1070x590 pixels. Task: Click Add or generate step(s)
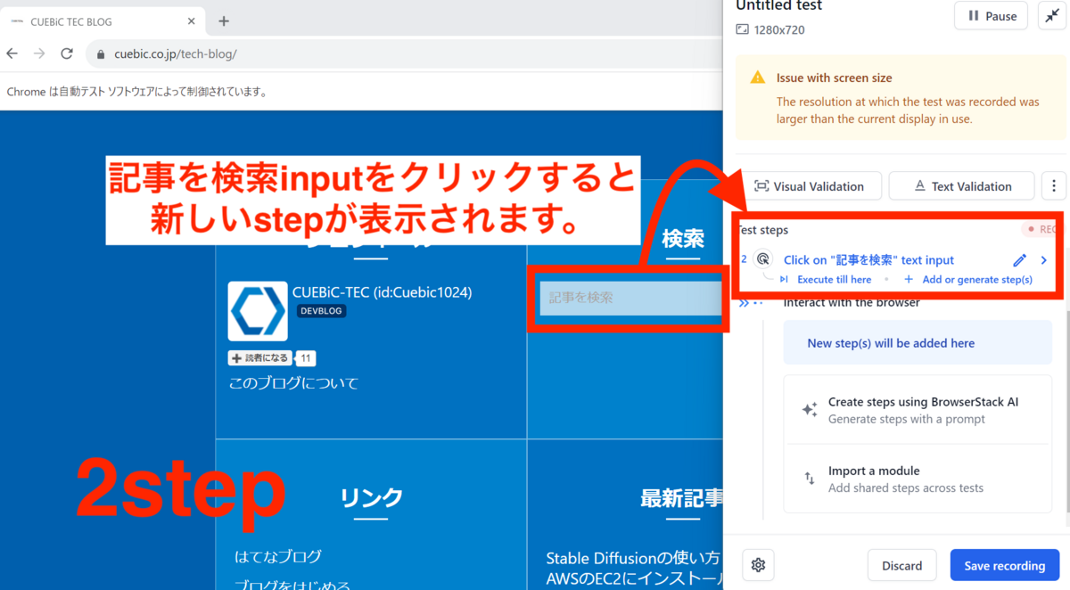pos(968,280)
